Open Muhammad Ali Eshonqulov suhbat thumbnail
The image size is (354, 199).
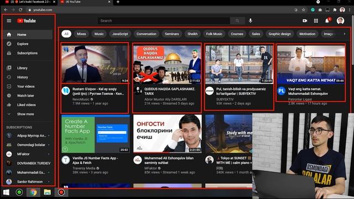coord(167,134)
